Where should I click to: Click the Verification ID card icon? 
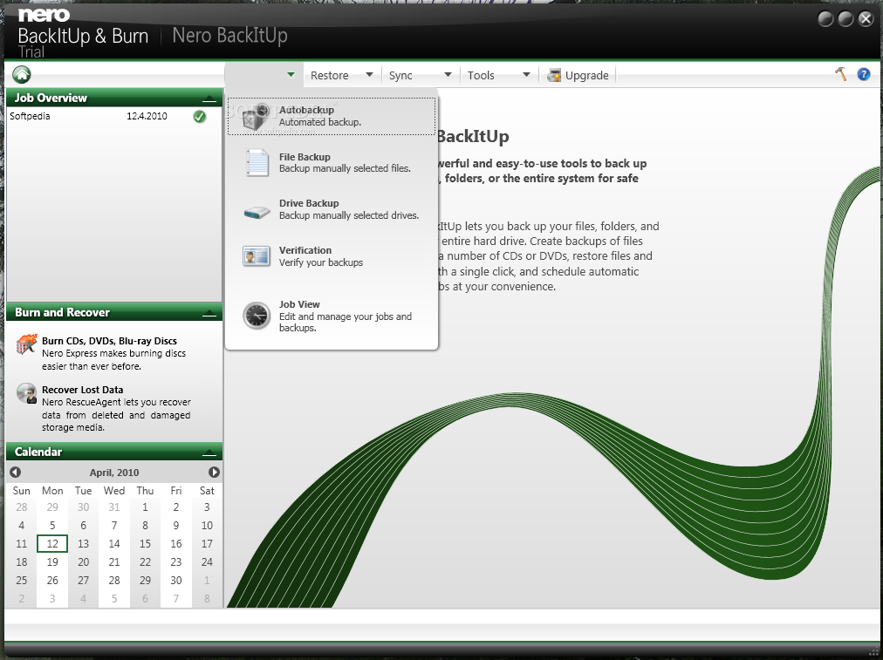[257, 256]
